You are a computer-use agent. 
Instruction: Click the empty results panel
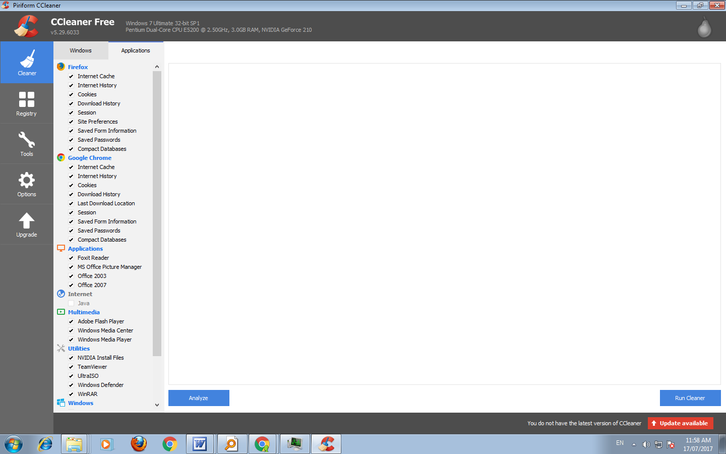click(445, 224)
